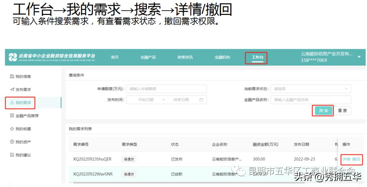Image resolution: width=367 pixels, height=187 pixels.
Task: Click the 需求类型 column header
Action: point(129,145)
